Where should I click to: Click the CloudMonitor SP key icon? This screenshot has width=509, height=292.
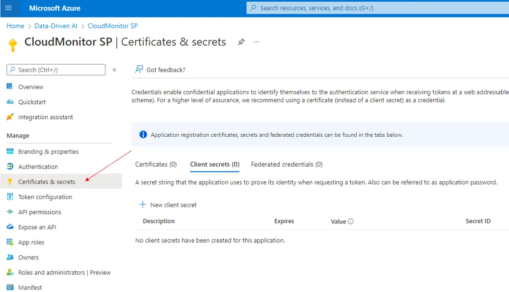[13, 44]
